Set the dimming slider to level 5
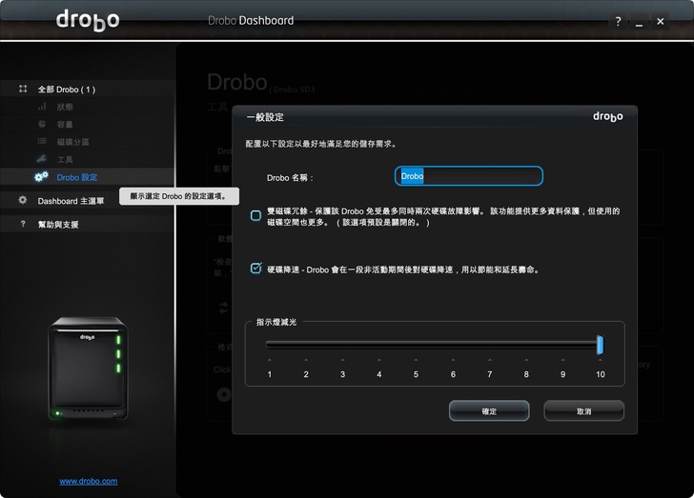The height and width of the screenshot is (498, 694). [416, 345]
